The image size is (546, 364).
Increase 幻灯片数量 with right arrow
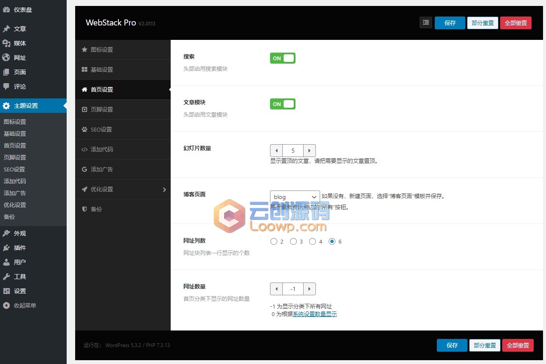tap(310, 151)
